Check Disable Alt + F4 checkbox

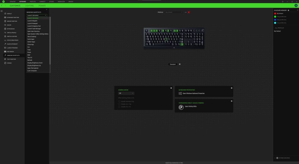tap(119, 107)
